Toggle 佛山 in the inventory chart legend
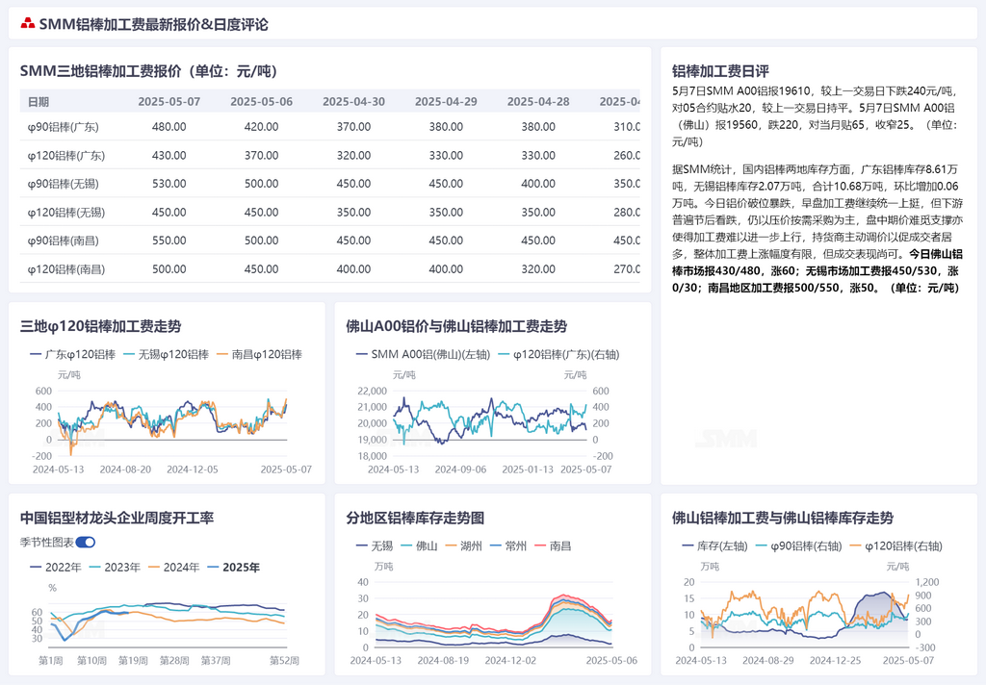This screenshot has width=986, height=685. pyautogui.click(x=420, y=546)
